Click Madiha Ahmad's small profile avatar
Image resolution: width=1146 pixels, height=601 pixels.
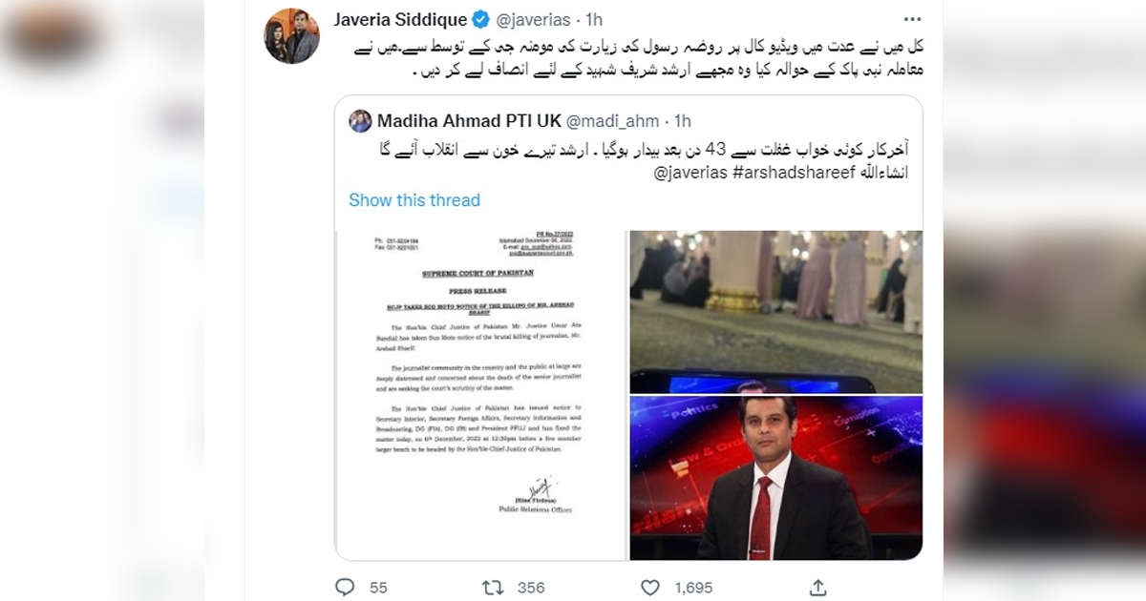click(360, 121)
